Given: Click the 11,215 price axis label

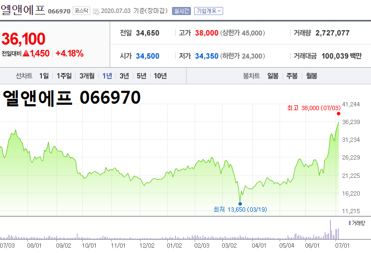Looking at the screenshot, I should pyautogui.click(x=351, y=211).
